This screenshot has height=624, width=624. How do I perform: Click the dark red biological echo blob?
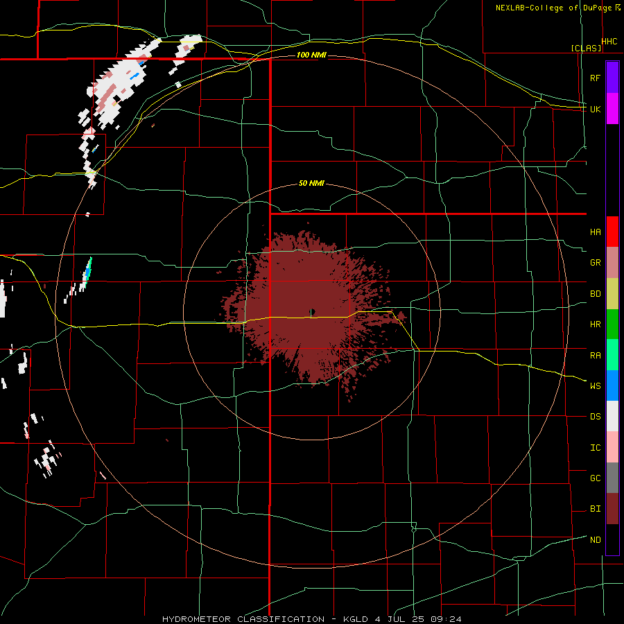(x=311, y=311)
